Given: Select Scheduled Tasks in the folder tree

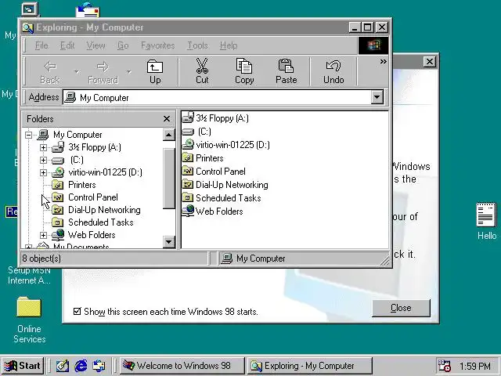Looking at the screenshot, I should point(101,222).
